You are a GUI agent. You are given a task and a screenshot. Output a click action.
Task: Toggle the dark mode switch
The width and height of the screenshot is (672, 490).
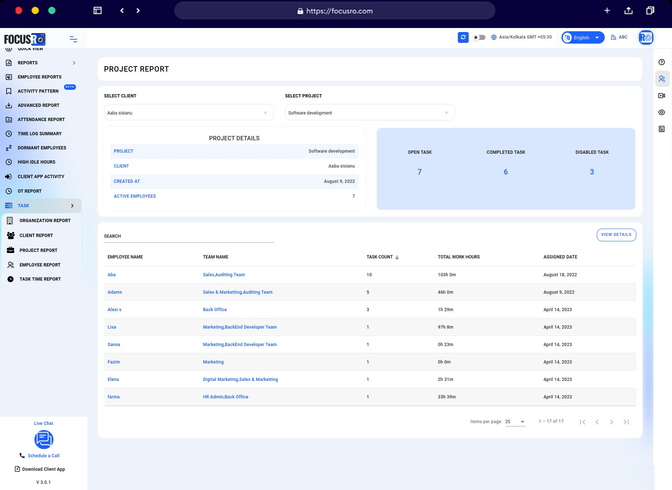(479, 37)
